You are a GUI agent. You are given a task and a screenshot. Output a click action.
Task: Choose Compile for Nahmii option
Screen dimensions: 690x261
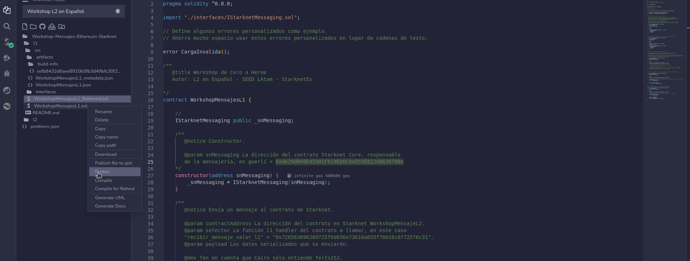[115, 189]
